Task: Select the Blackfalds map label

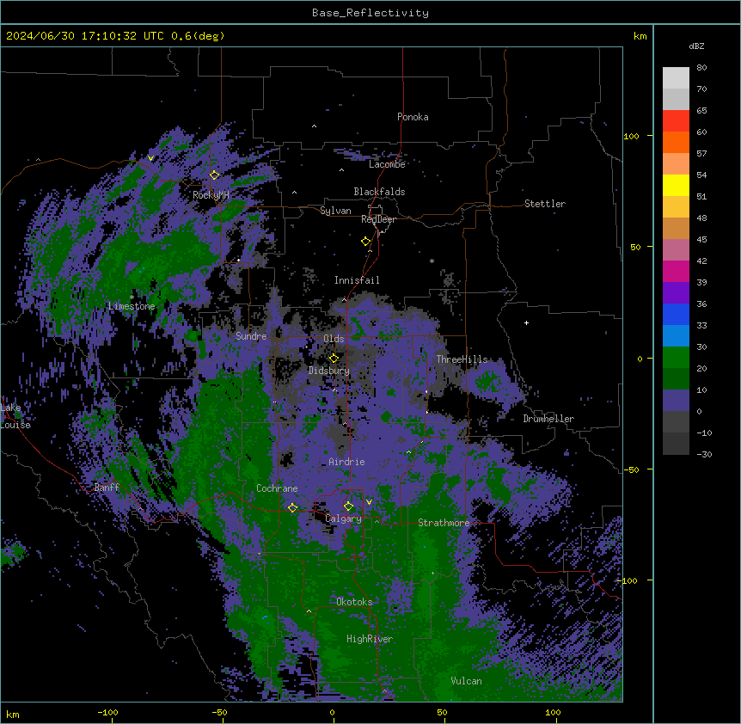Action: click(x=379, y=192)
